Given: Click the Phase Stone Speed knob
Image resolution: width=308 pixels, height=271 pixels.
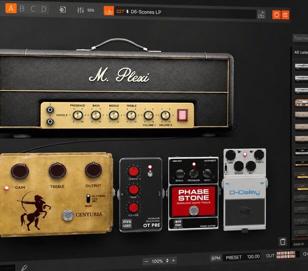Looking at the screenshot, I should tap(179, 174).
